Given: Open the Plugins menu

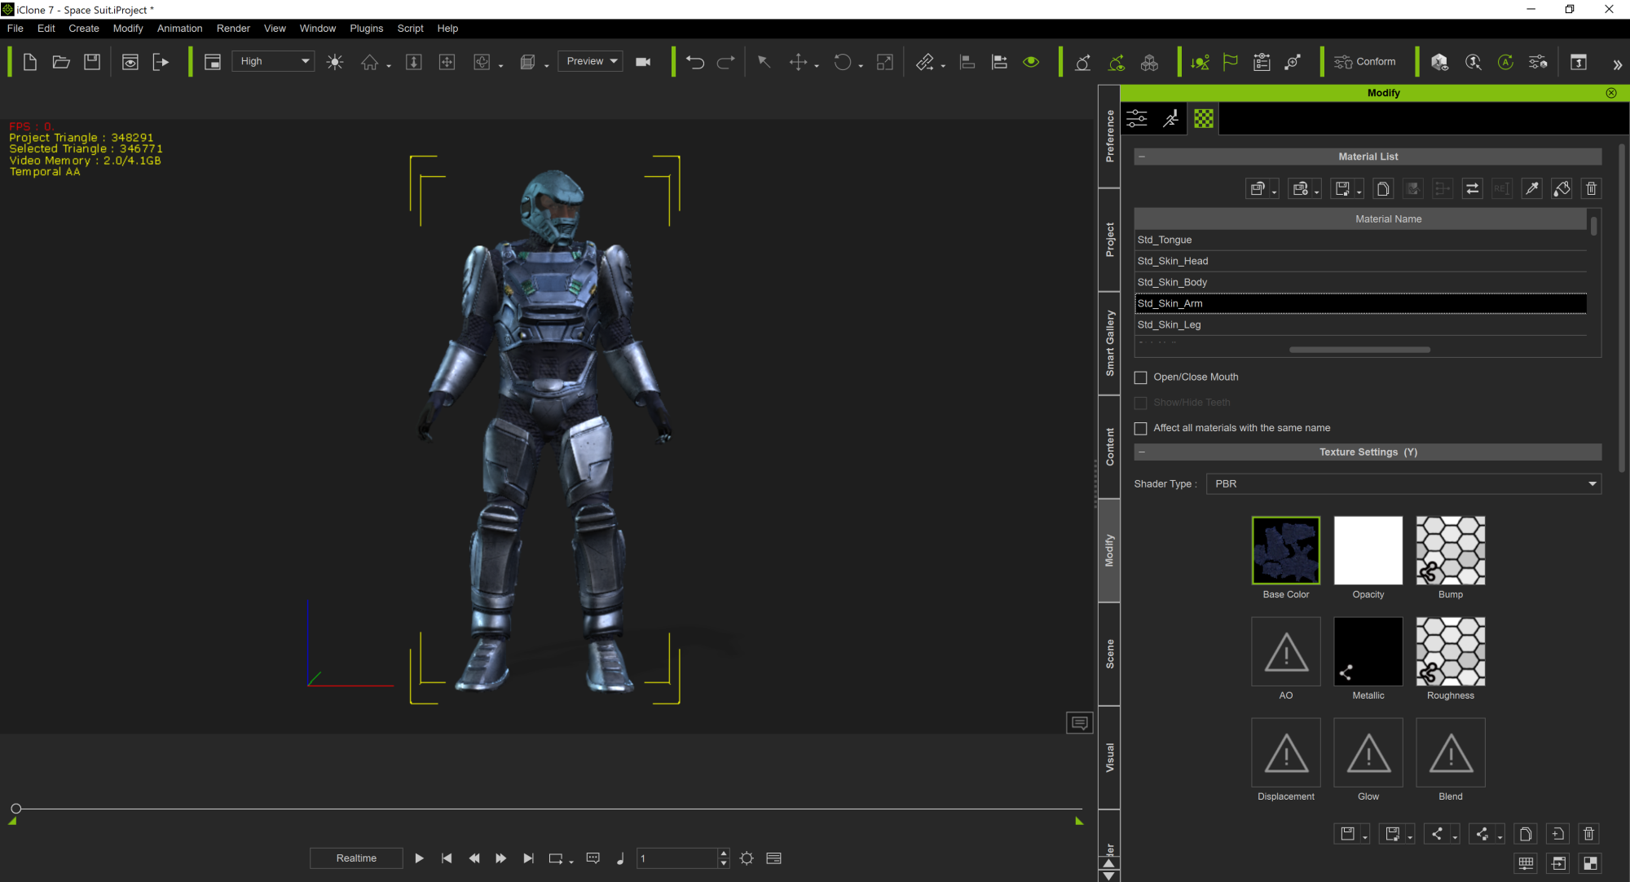Looking at the screenshot, I should [x=366, y=29].
